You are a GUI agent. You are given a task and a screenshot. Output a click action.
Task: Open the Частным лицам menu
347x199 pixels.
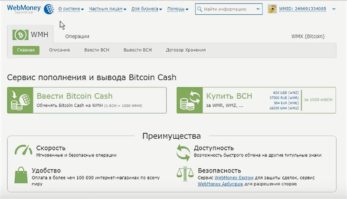click(108, 9)
